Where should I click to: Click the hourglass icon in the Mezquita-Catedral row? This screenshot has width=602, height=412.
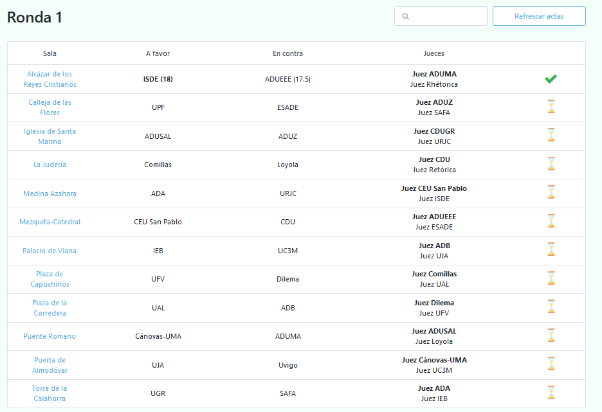pyautogui.click(x=551, y=221)
